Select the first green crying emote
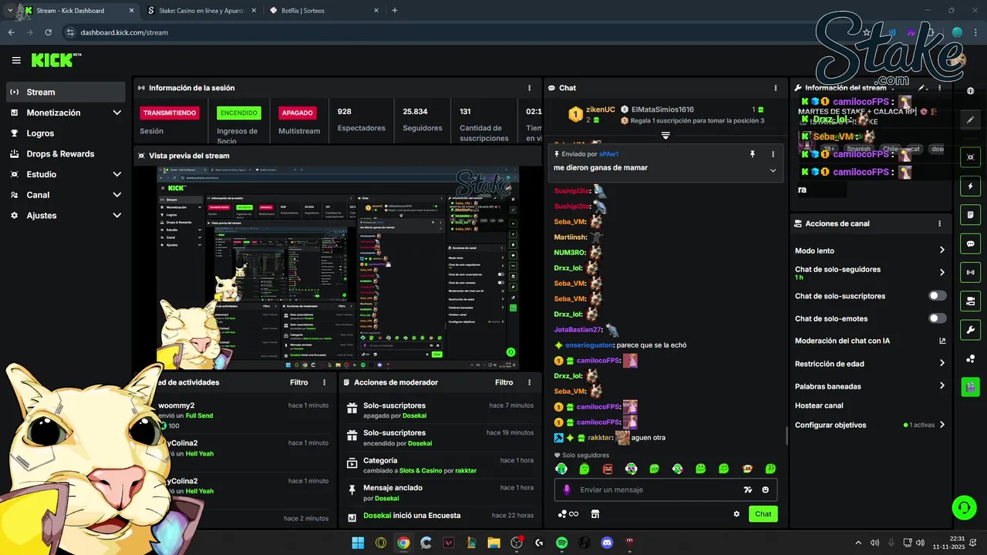This screenshot has width=987, height=555. click(x=561, y=469)
